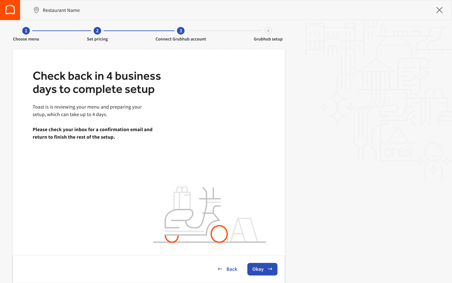The height and width of the screenshot is (283, 452).
Task: Select the Connect Grubhub account label
Action: coord(180,39)
